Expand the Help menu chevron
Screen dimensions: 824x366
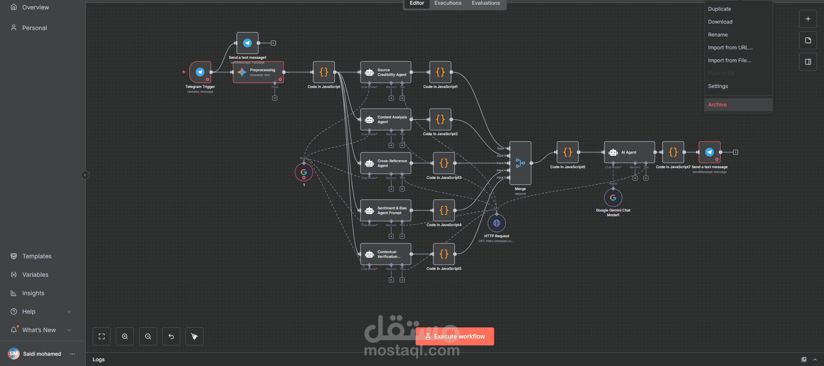click(x=69, y=312)
